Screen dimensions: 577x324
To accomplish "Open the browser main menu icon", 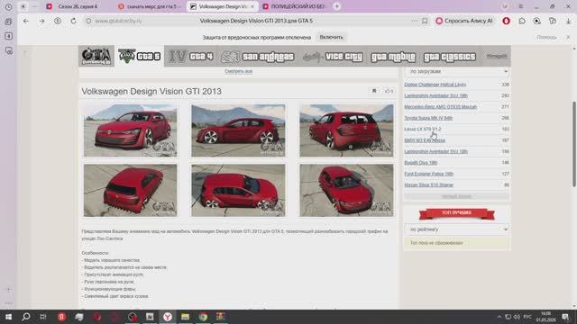I will (x=521, y=6).
